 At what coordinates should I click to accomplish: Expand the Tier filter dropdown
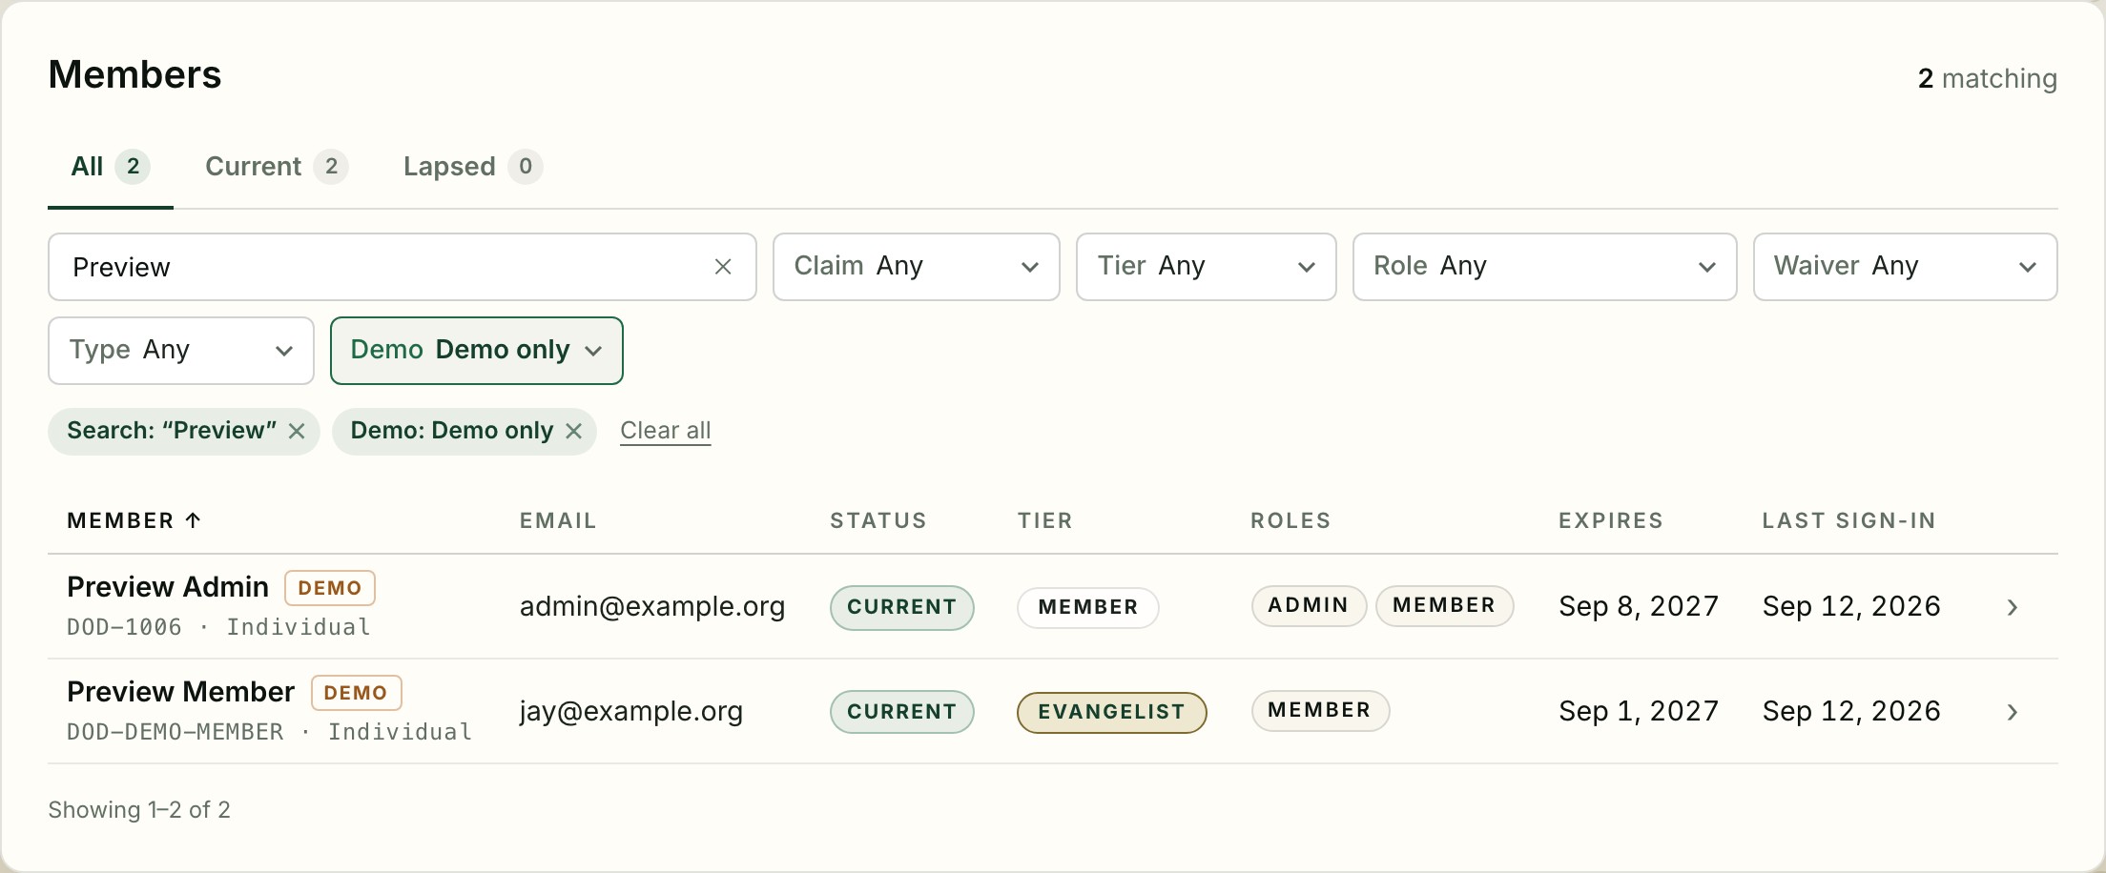coord(1207,267)
